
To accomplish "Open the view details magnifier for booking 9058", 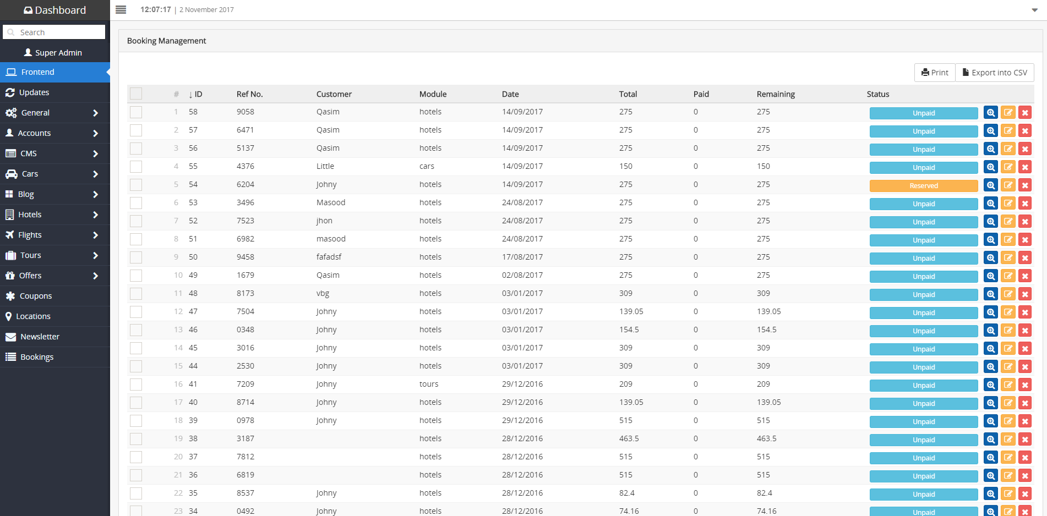I will 990,112.
